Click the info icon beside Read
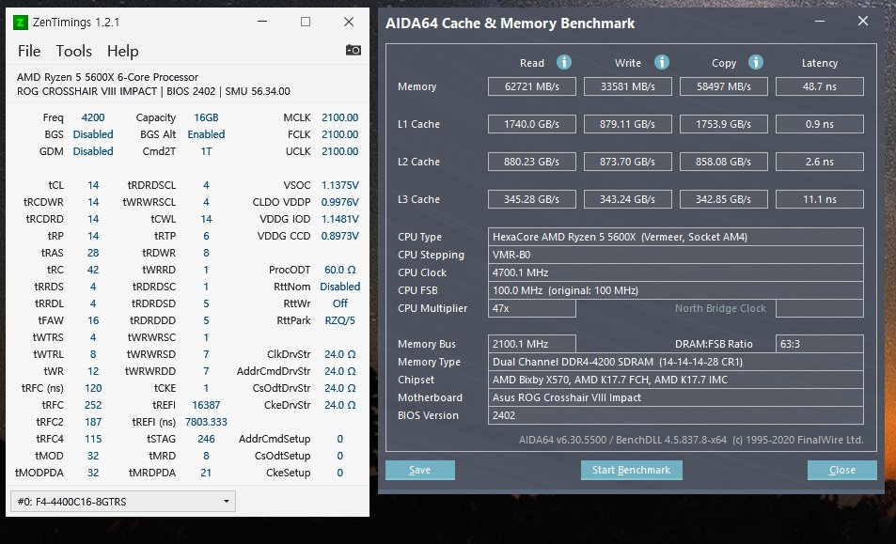Screen dimensions: 896x544 point(563,62)
